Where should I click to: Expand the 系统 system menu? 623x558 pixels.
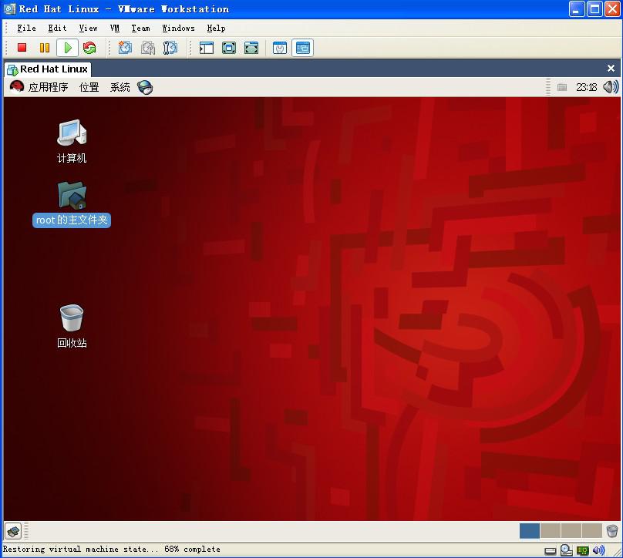120,87
